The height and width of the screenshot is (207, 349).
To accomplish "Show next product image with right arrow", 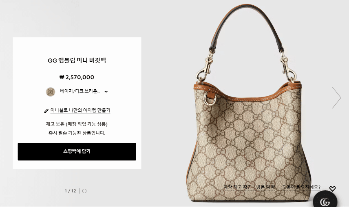I will [336, 97].
